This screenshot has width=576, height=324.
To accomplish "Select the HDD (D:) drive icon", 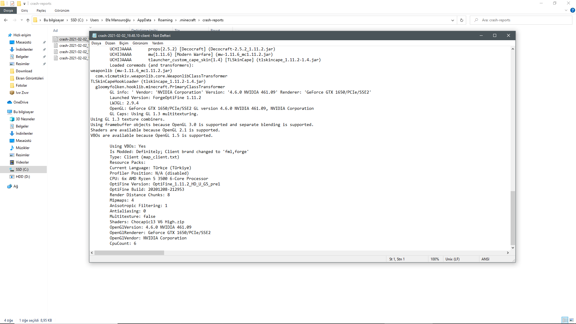I will [12, 177].
